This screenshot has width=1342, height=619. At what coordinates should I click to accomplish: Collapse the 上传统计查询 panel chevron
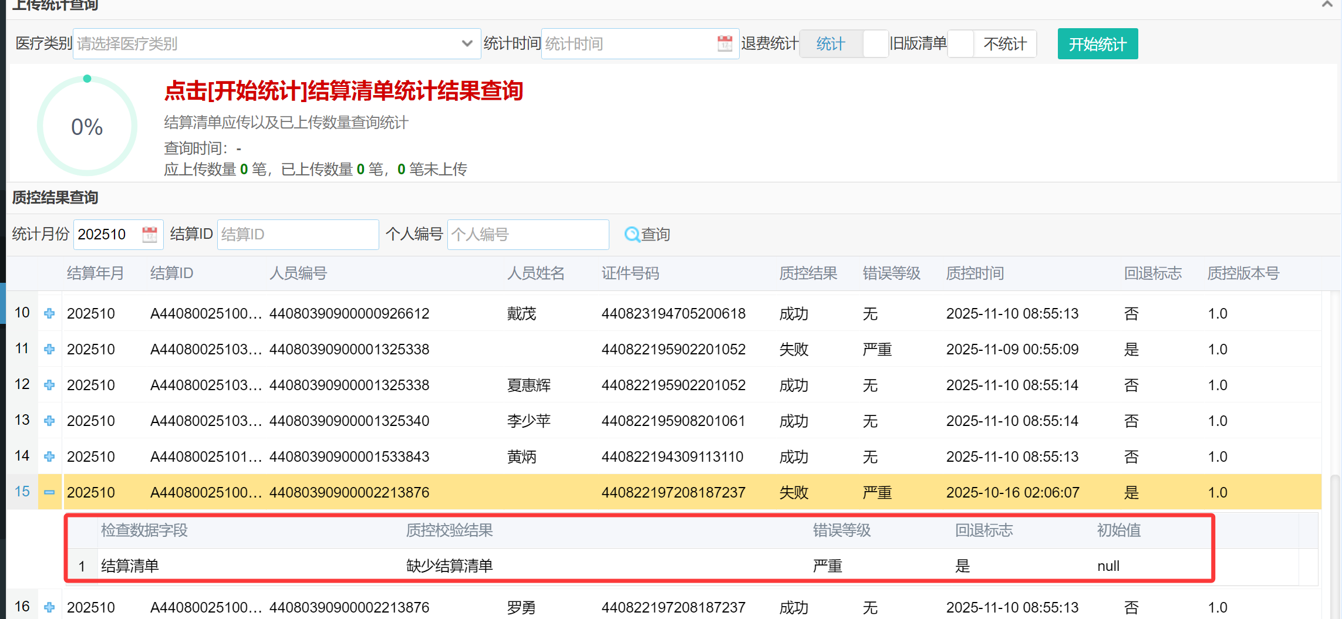(1327, 5)
